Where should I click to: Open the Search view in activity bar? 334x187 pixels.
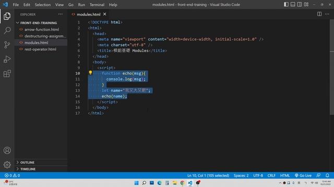tap(7, 30)
